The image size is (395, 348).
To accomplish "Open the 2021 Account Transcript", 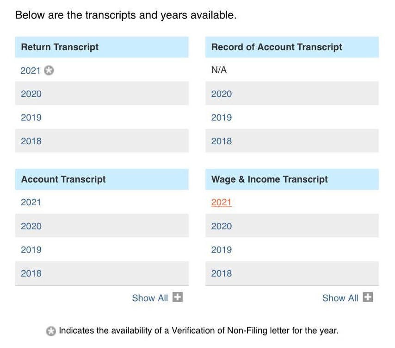I will (31, 202).
